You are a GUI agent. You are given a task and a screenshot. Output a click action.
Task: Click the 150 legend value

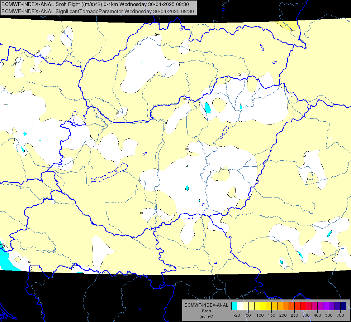tap(271, 315)
